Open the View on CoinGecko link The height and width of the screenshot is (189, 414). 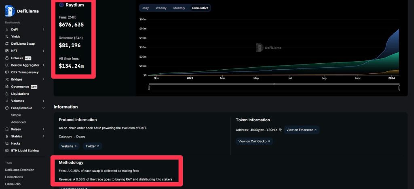pos(254,141)
